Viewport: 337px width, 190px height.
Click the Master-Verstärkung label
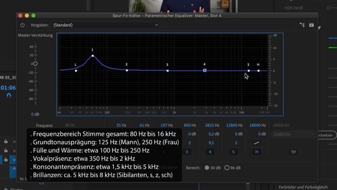click(x=35, y=35)
